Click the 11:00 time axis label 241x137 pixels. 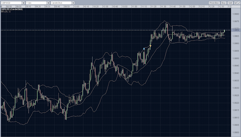click(134, 7)
